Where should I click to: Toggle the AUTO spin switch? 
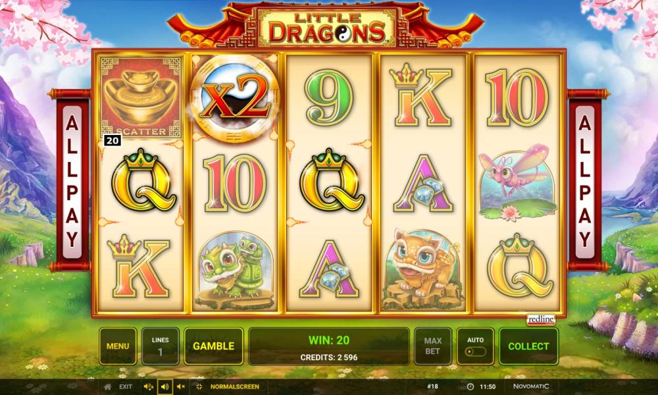point(476,352)
